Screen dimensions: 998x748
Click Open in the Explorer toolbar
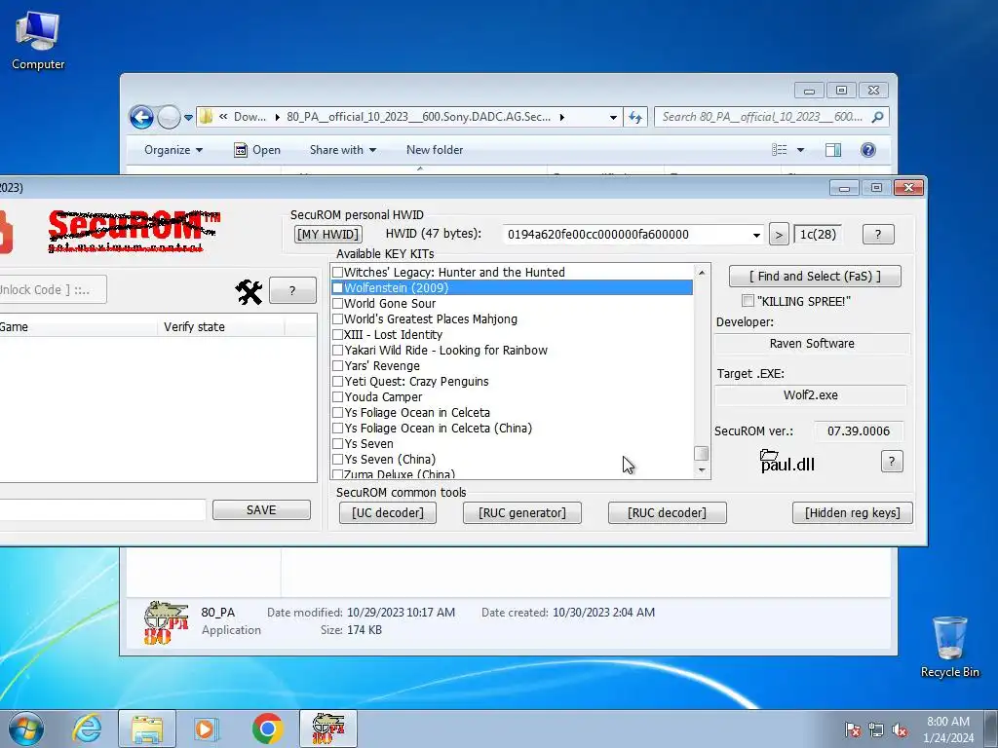(x=257, y=150)
